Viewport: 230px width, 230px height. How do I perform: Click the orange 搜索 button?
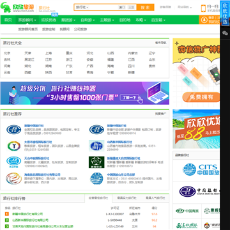(x=145, y=7)
